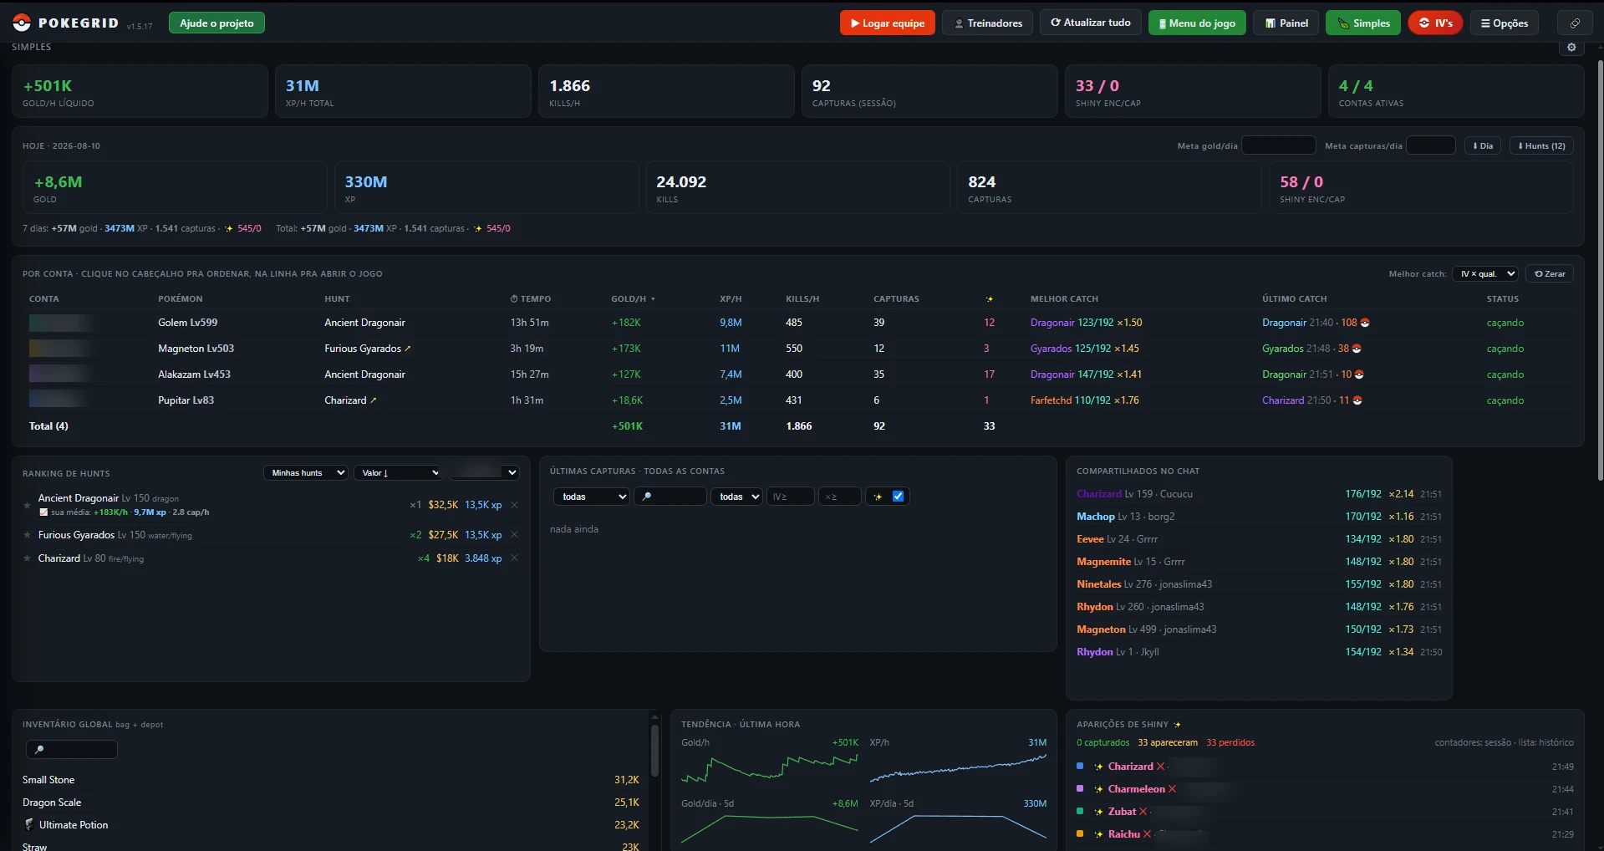Star the Charizard hunt in ranking
This screenshot has width=1604, height=851.
coord(28,558)
